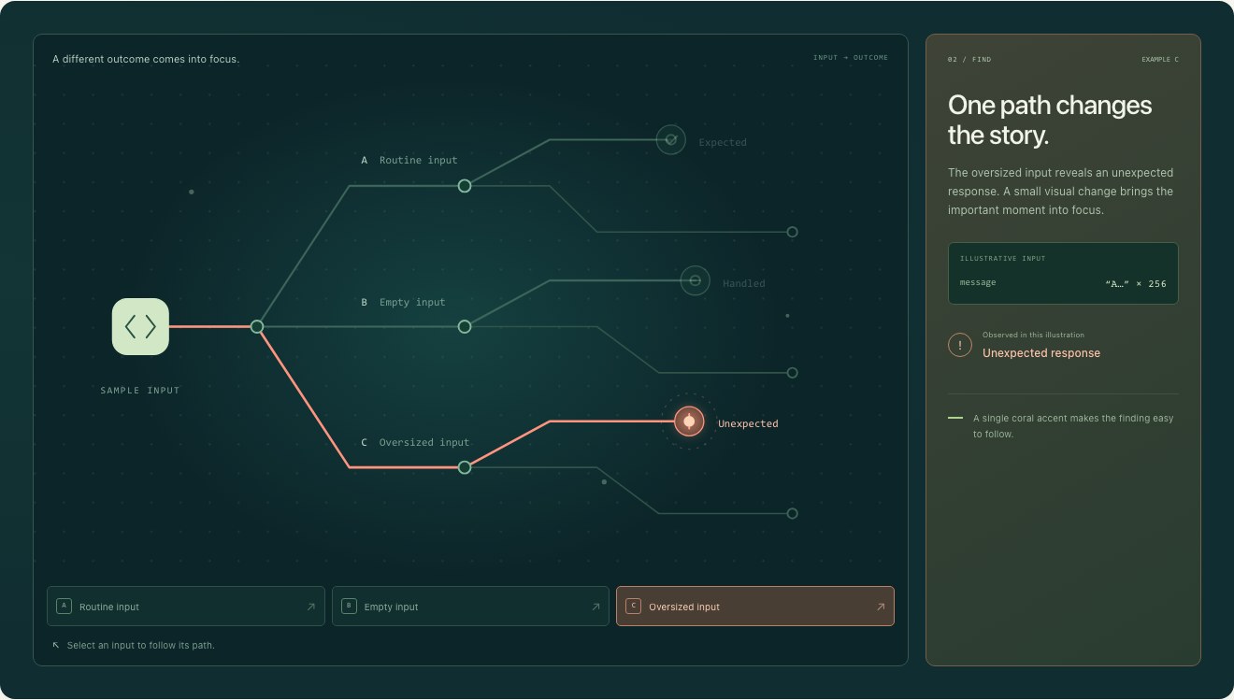Click the "ILLUSTRATIVE INPUT" box title
Screen dimensions: 1234x700
coord(1003,258)
